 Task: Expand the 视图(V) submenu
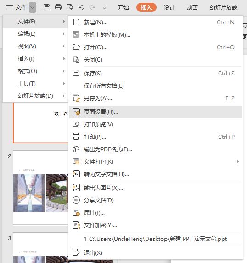tap(35, 46)
